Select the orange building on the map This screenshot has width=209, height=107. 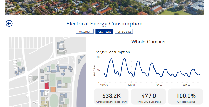tap(53, 90)
